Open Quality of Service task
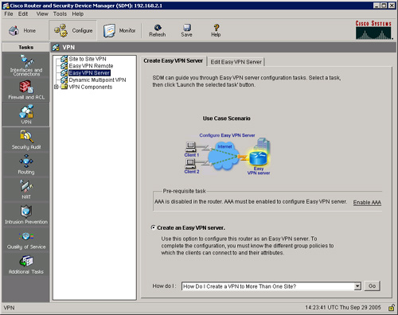 (26, 241)
